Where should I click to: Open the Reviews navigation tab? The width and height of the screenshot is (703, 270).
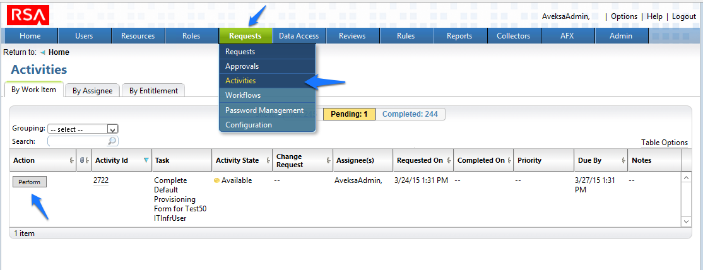pyautogui.click(x=352, y=36)
